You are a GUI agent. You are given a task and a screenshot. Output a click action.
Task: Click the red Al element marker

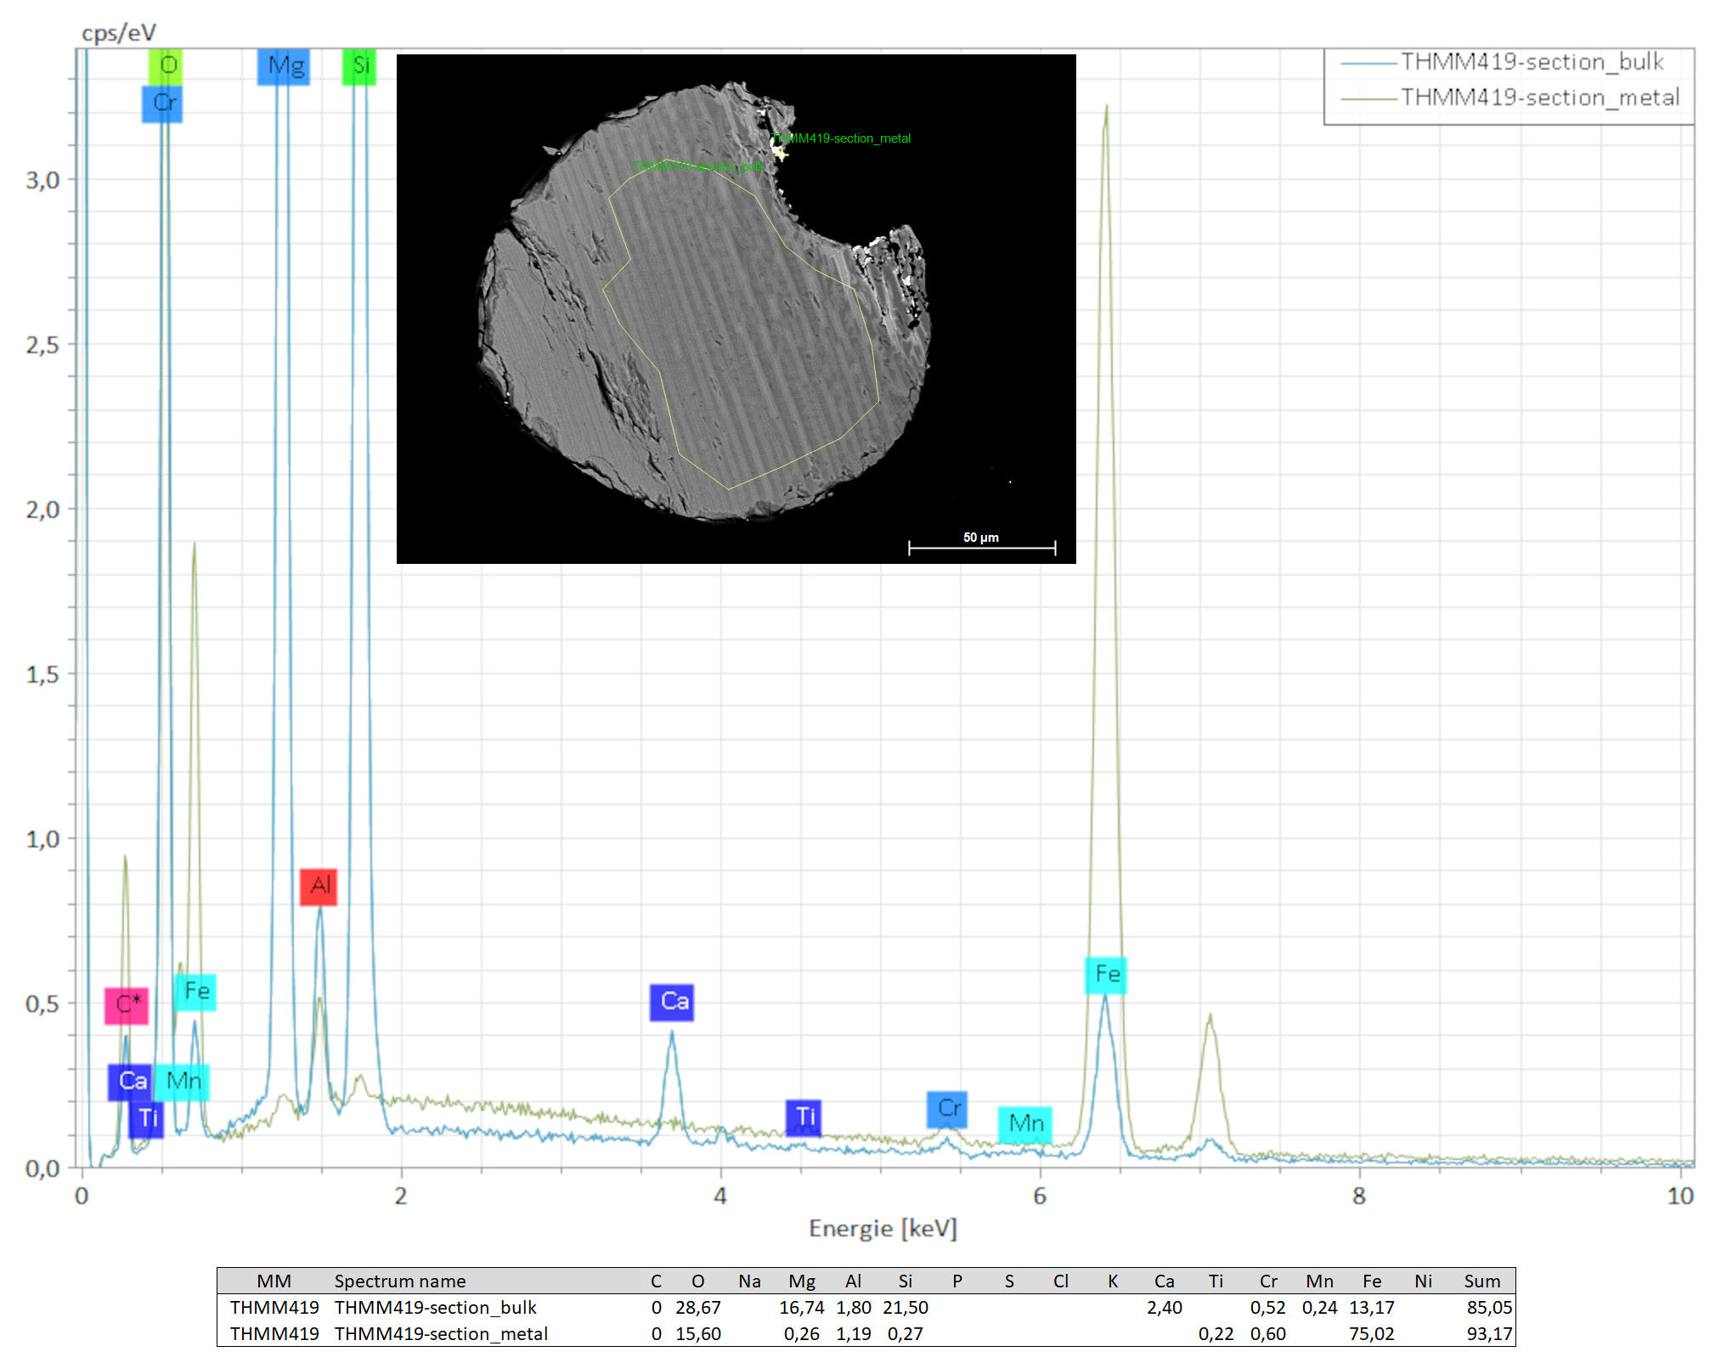coord(319,886)
